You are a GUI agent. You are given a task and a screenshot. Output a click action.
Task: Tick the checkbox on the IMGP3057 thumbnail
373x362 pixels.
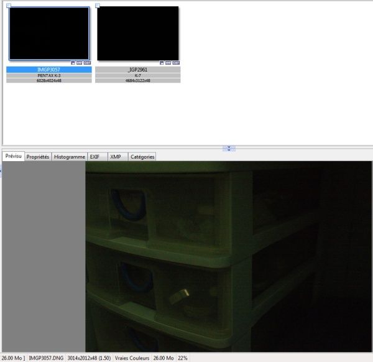pyautogui.click(x=9, y=6)
